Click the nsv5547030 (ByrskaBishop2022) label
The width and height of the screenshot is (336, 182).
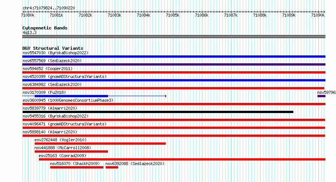55,53
